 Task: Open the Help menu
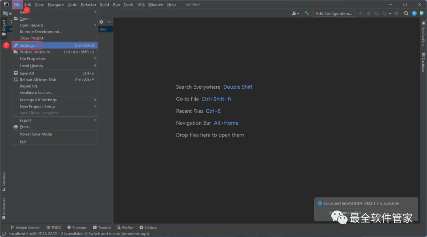coord(171,5)
